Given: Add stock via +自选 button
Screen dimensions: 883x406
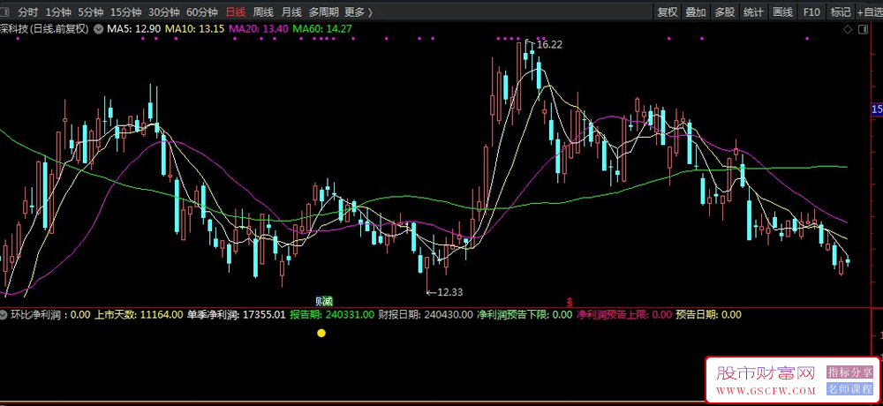Looking at the screenshot, I should (870, 11).
